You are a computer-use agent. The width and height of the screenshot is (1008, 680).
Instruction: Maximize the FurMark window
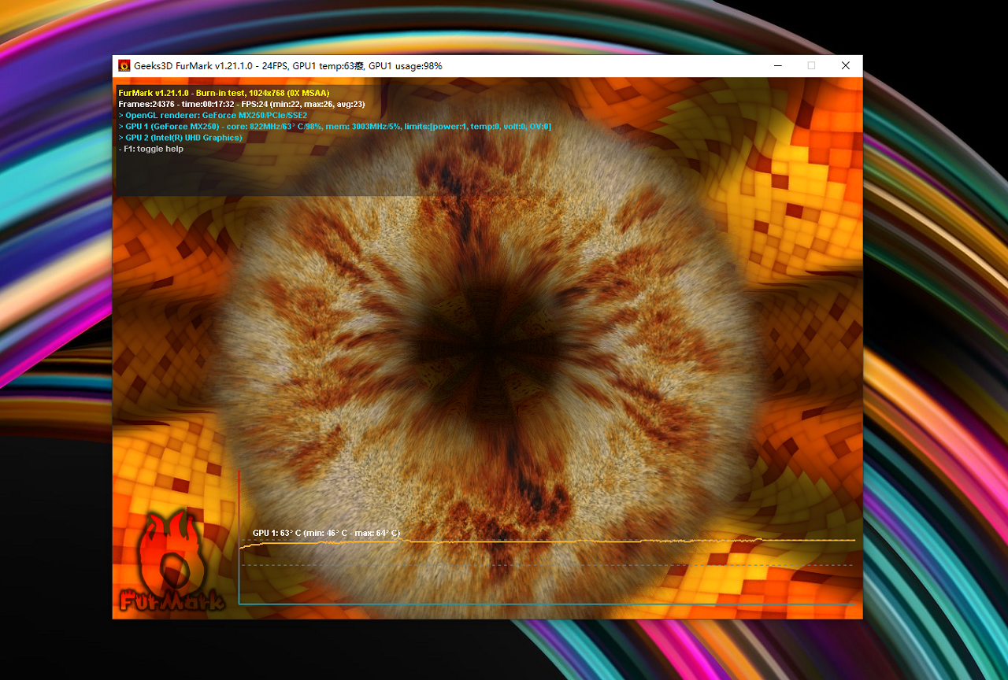[811, 66]
